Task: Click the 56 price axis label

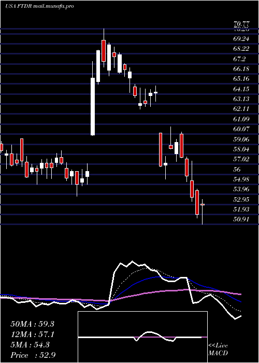Action: coord(237,169)
